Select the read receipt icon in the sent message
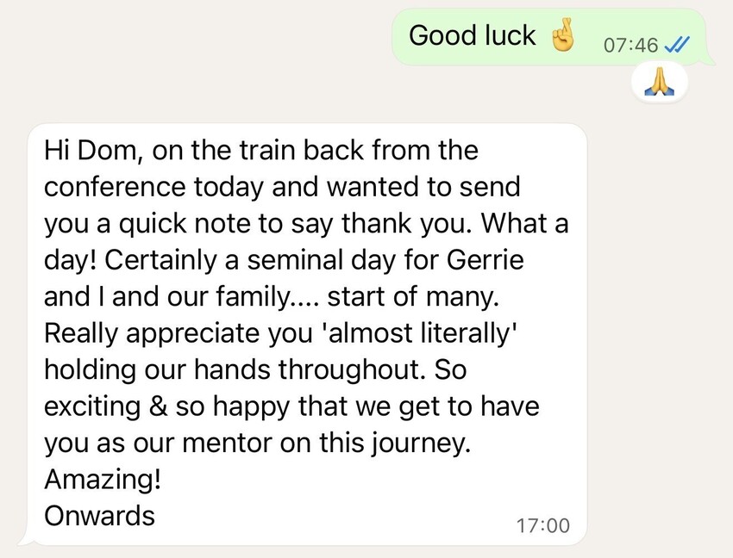 point(675,45)
